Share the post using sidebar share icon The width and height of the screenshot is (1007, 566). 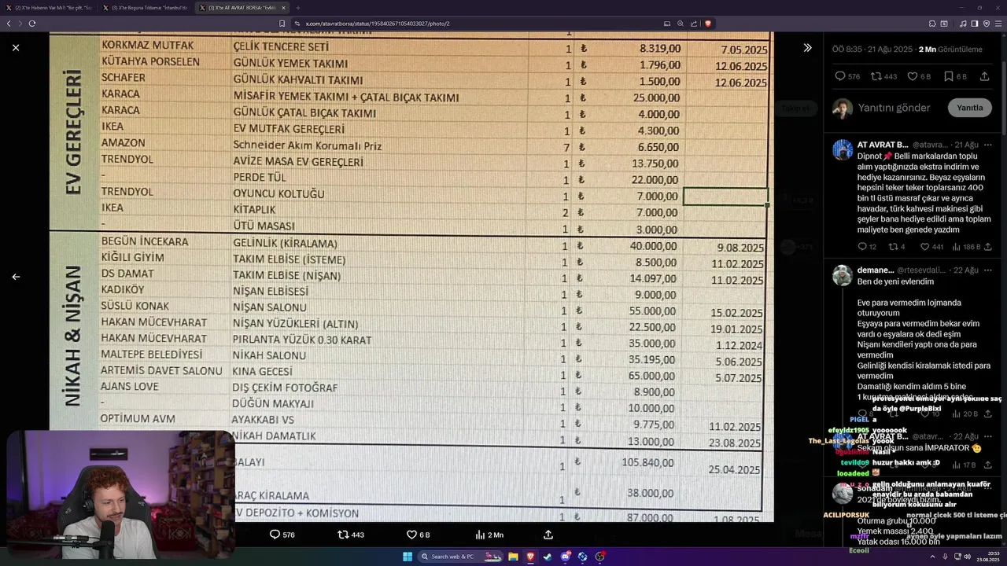[984, 76]
